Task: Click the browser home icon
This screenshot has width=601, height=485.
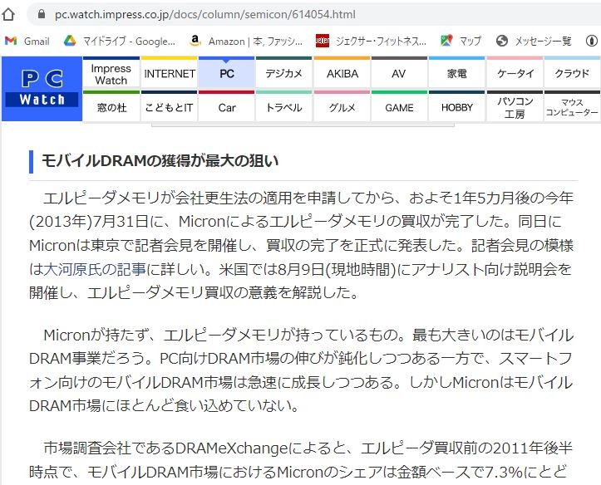Action: (8, 15)
